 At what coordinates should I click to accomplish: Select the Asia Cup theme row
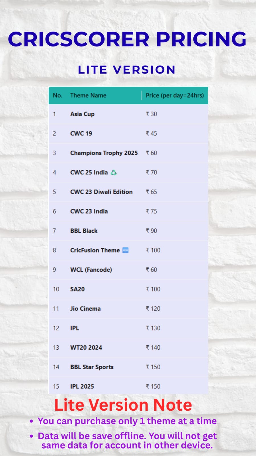point(82,114)
